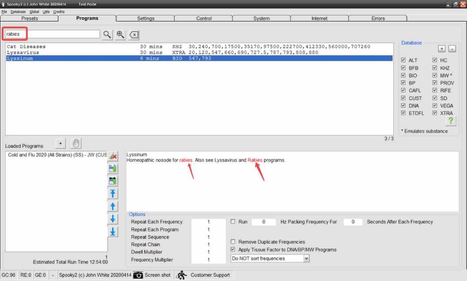Click the hand icon beside Loaded Programs
This screenshot has width=467, height=281.
pyautogui.click(x=76, y=143)
